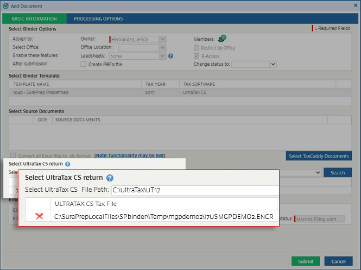
Task: Enable Create PBFX file checkbox
Action: [84, 64]
